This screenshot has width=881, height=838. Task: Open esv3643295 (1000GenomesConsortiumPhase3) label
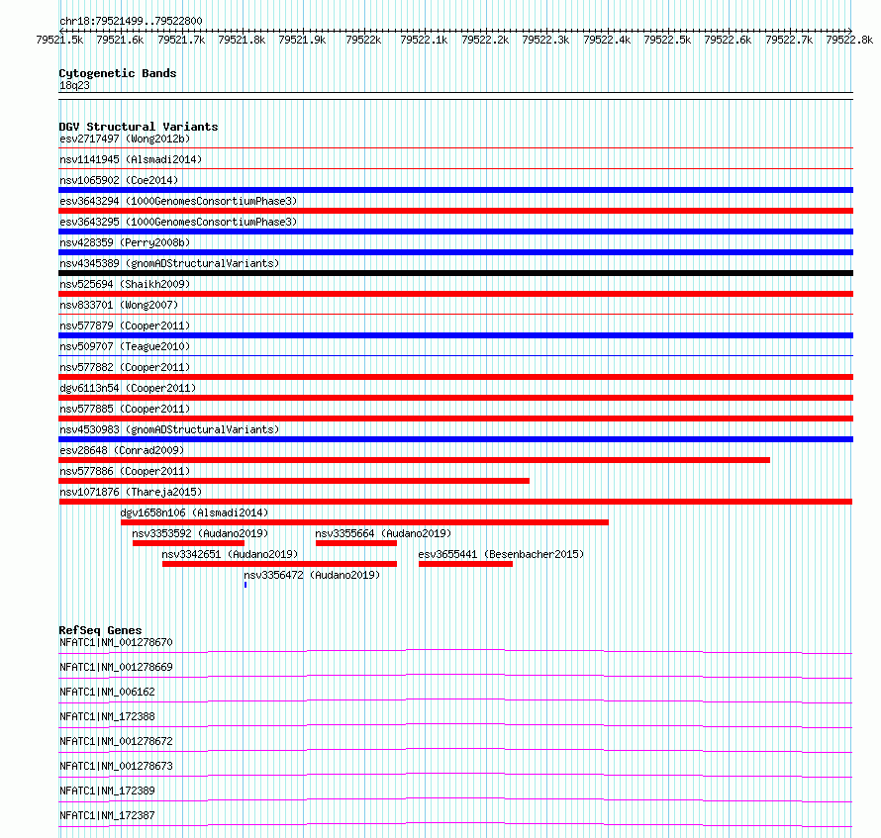[x=178, y=222]
